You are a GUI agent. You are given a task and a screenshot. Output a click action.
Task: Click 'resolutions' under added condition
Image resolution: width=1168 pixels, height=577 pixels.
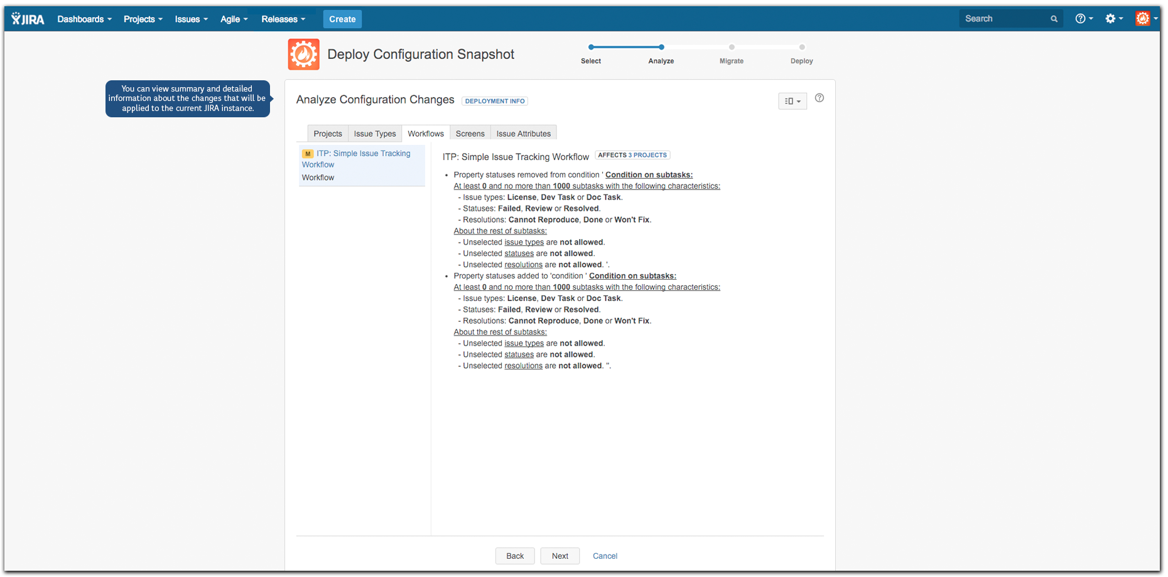524,366
